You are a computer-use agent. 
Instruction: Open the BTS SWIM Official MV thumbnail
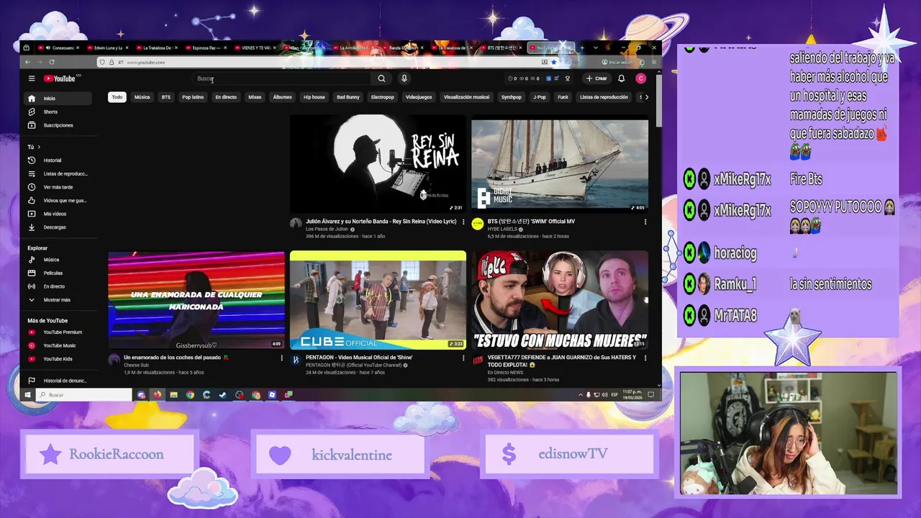click(560, 165)
